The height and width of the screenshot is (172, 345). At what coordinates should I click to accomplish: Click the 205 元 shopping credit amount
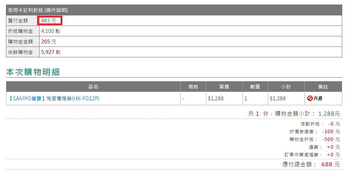(x=49, y=42)
